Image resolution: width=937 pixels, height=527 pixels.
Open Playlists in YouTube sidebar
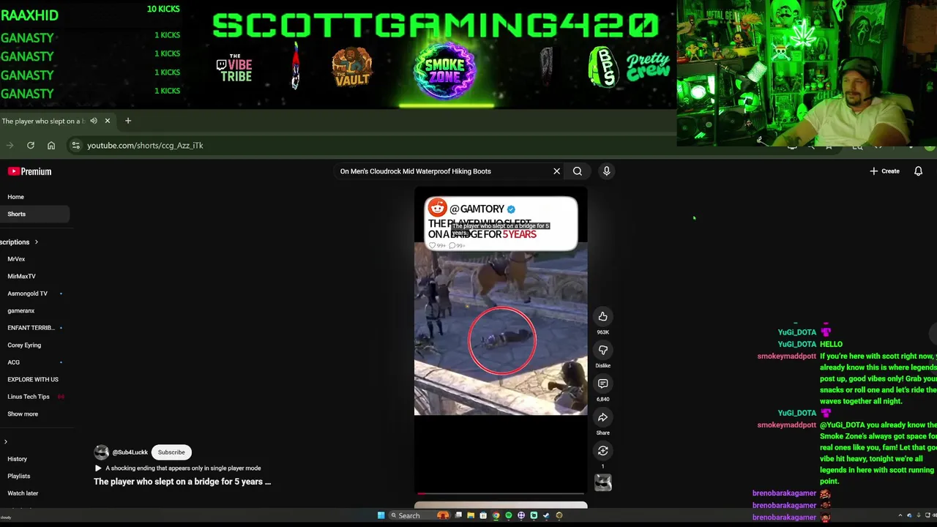(19, 476)
